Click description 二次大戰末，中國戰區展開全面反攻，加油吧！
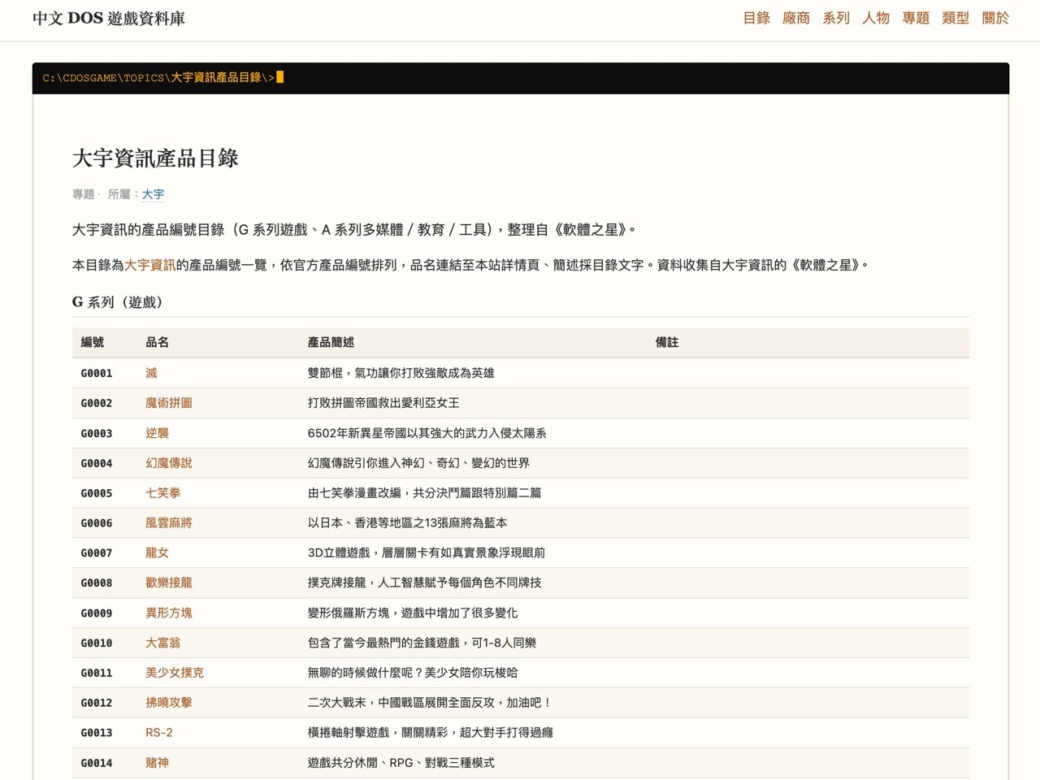This screenshot has width=1040, height=780. pyautogui.click(x=430, y=703)
